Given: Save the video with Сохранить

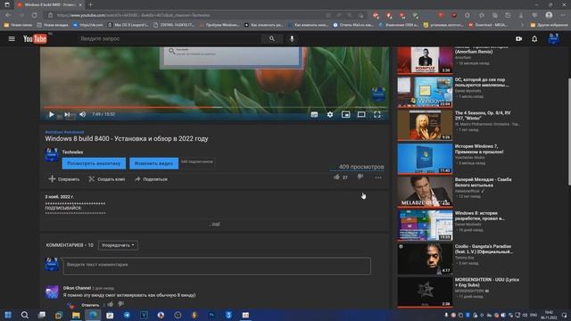Looking at the screenshot, I should (64, 179).
